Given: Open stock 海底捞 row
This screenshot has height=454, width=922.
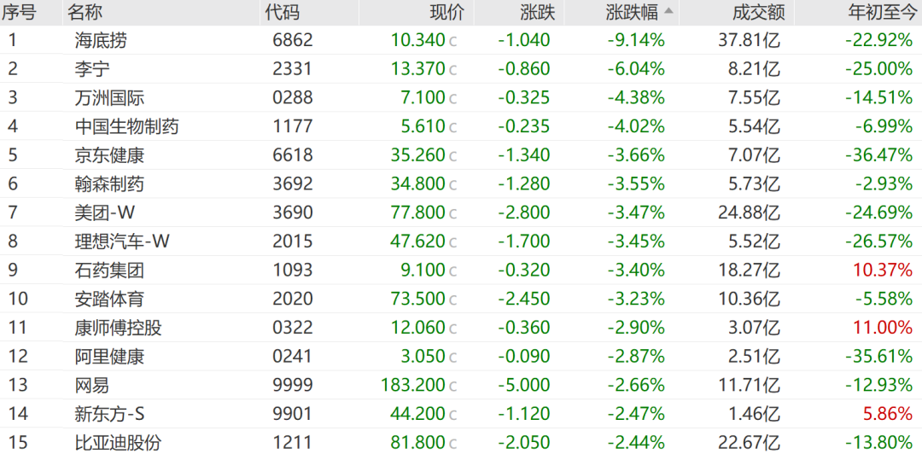Looking at the screenshot, I should click(x=461, y=40).
